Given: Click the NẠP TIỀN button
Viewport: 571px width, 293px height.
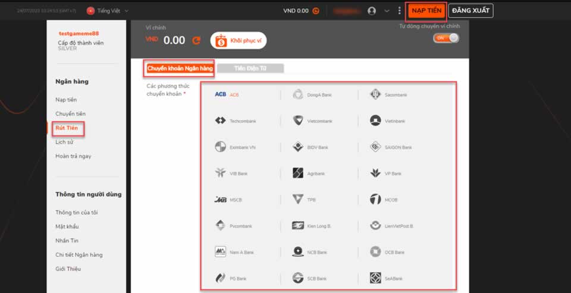Looking at the screenshot, I should tap(426, 11).
